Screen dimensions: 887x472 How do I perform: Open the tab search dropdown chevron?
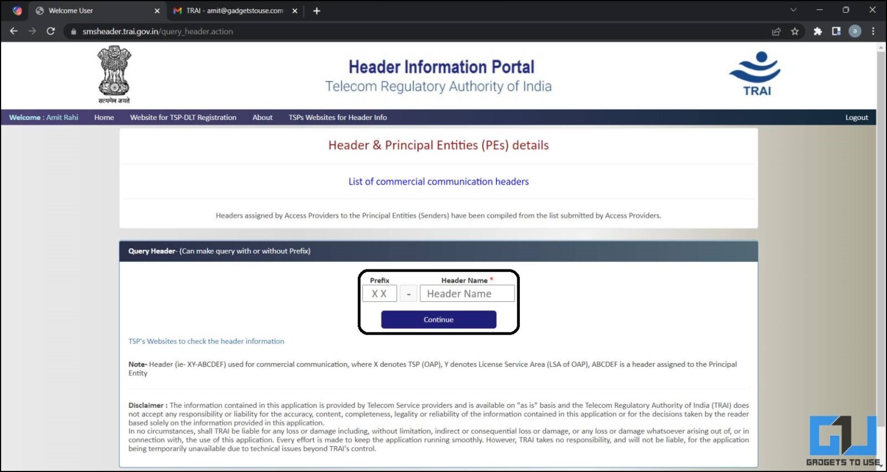pyautogui.click(x=793, y=10)
